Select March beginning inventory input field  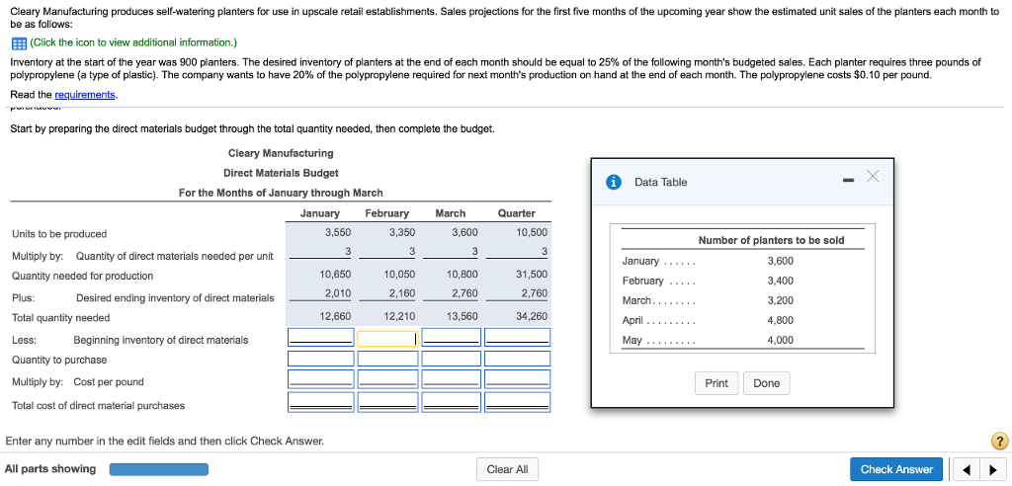[x=451, y=337]
